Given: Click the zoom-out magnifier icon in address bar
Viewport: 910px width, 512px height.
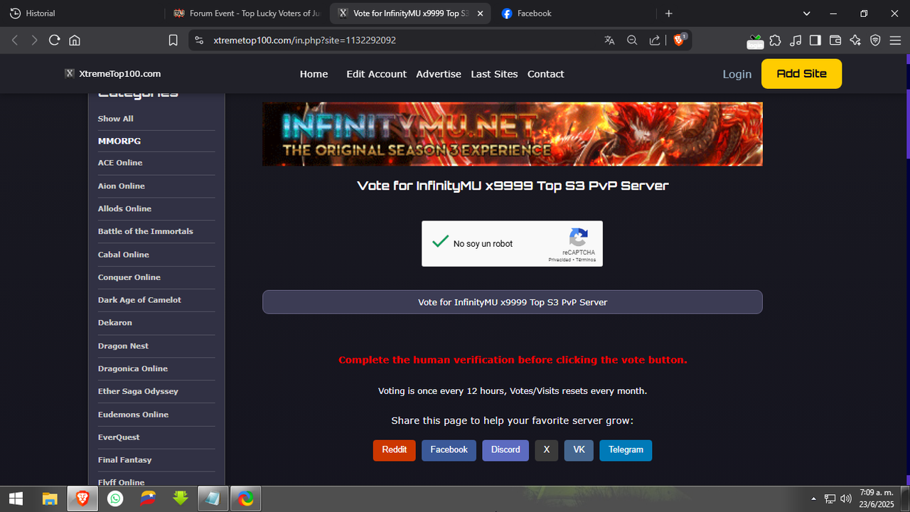Looking at the screenshot, I should (x=632, y=41).
